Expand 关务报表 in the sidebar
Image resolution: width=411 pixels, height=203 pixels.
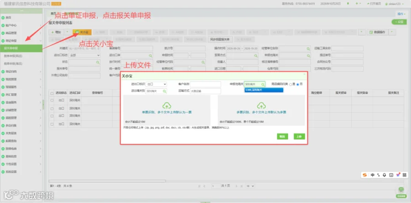click(21, 133)
